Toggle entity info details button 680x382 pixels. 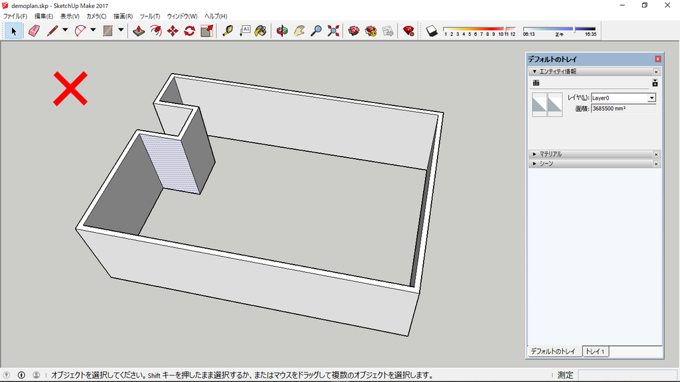tap(655, 83)
